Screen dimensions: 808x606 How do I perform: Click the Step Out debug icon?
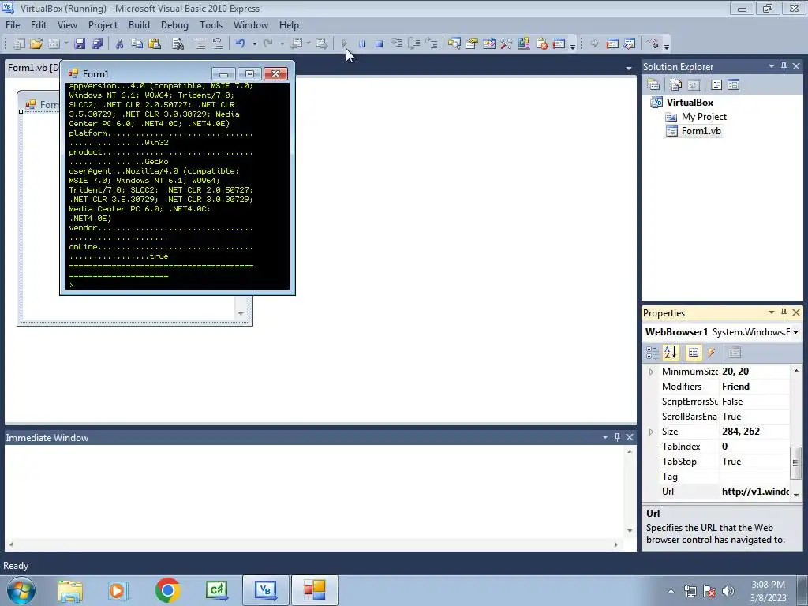click(432, 44)
